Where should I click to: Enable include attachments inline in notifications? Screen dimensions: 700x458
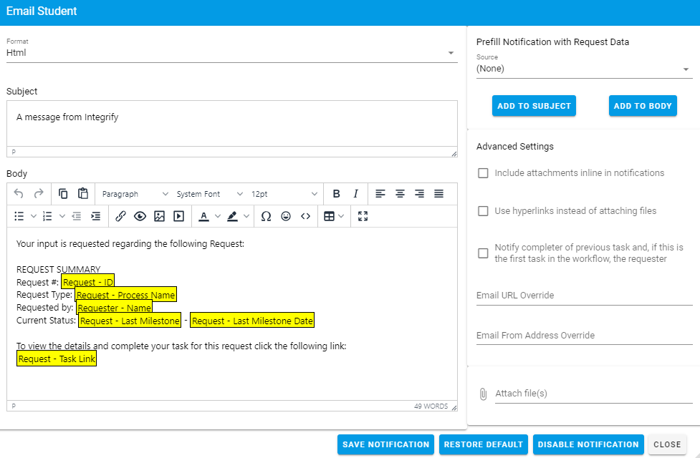pyautogui.click(x=484, y=173)
